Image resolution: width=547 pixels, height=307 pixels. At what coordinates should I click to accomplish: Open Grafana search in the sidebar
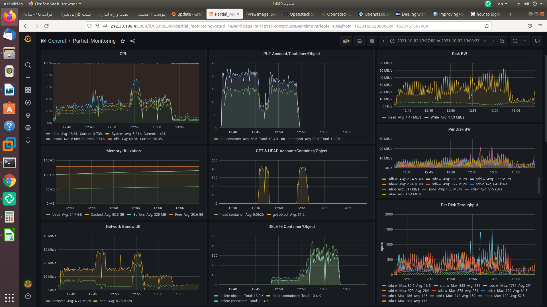[x=28, y=65]
